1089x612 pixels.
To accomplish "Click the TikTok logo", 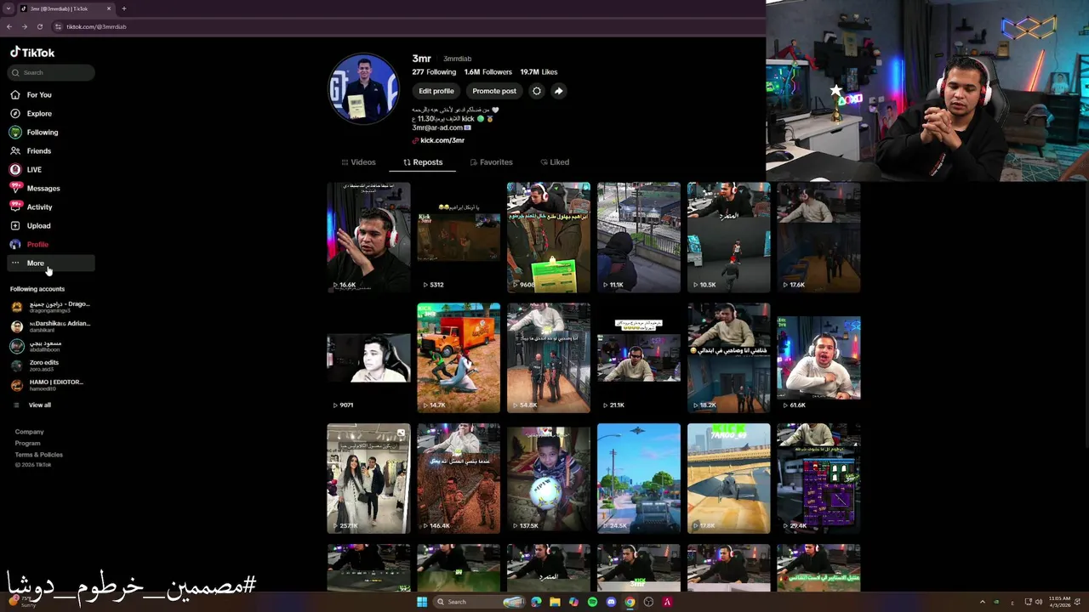I will coord(32,52).
